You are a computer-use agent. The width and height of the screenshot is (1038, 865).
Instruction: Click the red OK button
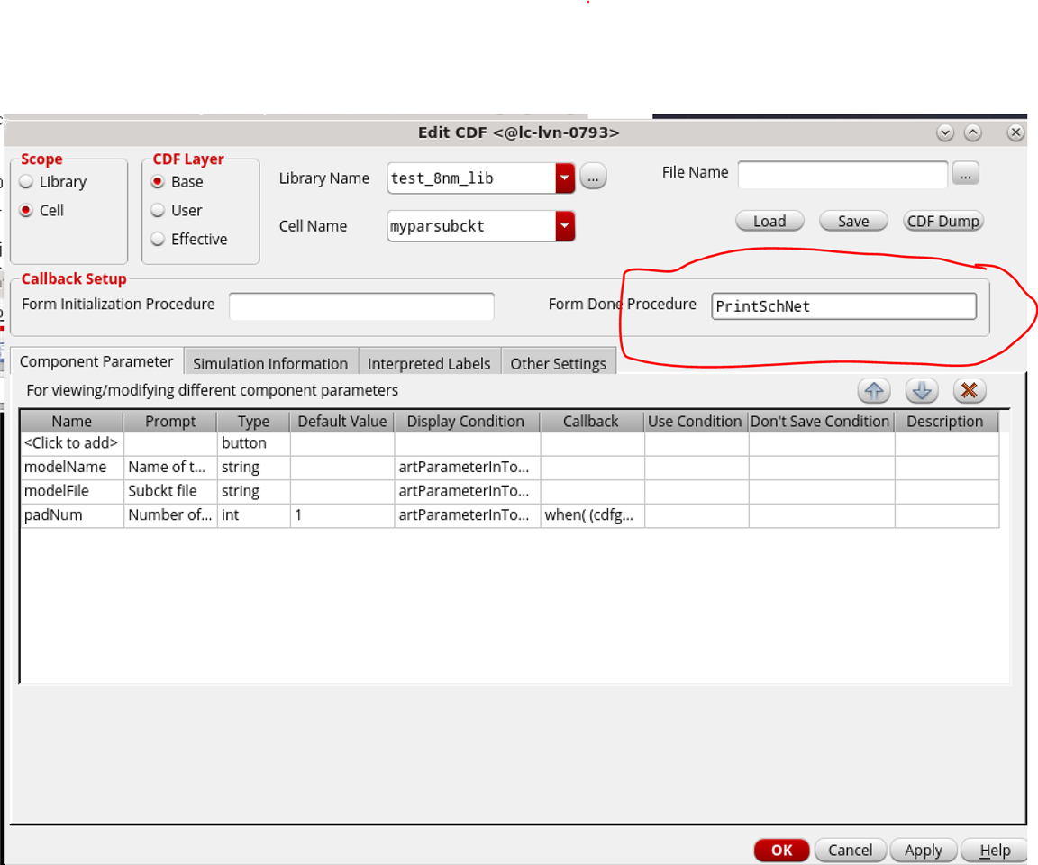coord(781,850)
